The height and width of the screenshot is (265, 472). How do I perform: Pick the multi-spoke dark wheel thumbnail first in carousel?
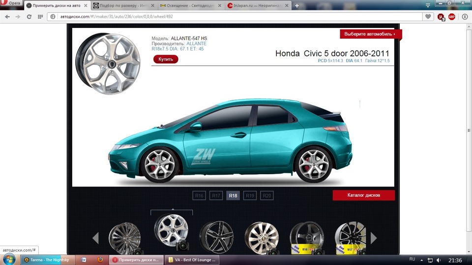[125, 238]
